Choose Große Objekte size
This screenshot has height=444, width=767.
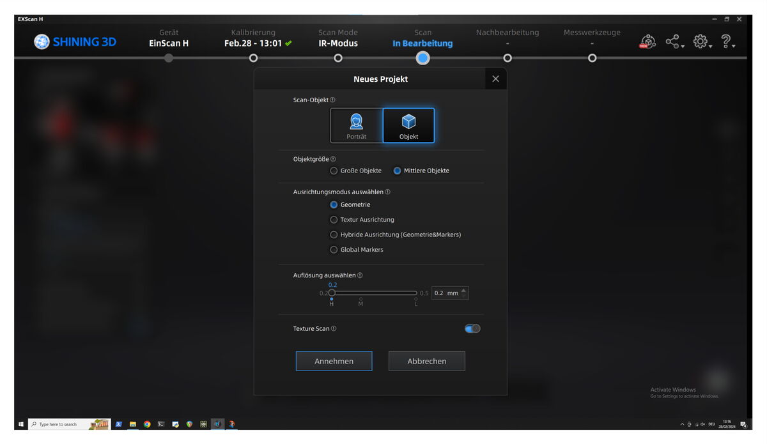tap(355, 171)
